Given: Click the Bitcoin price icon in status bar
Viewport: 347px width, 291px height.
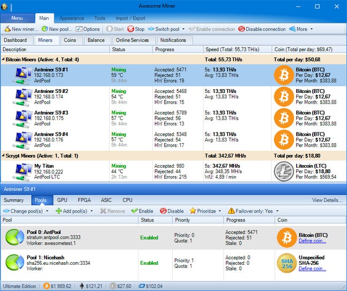Looking at the screenshot, I should pyautogui.click(x=47, y=286).
